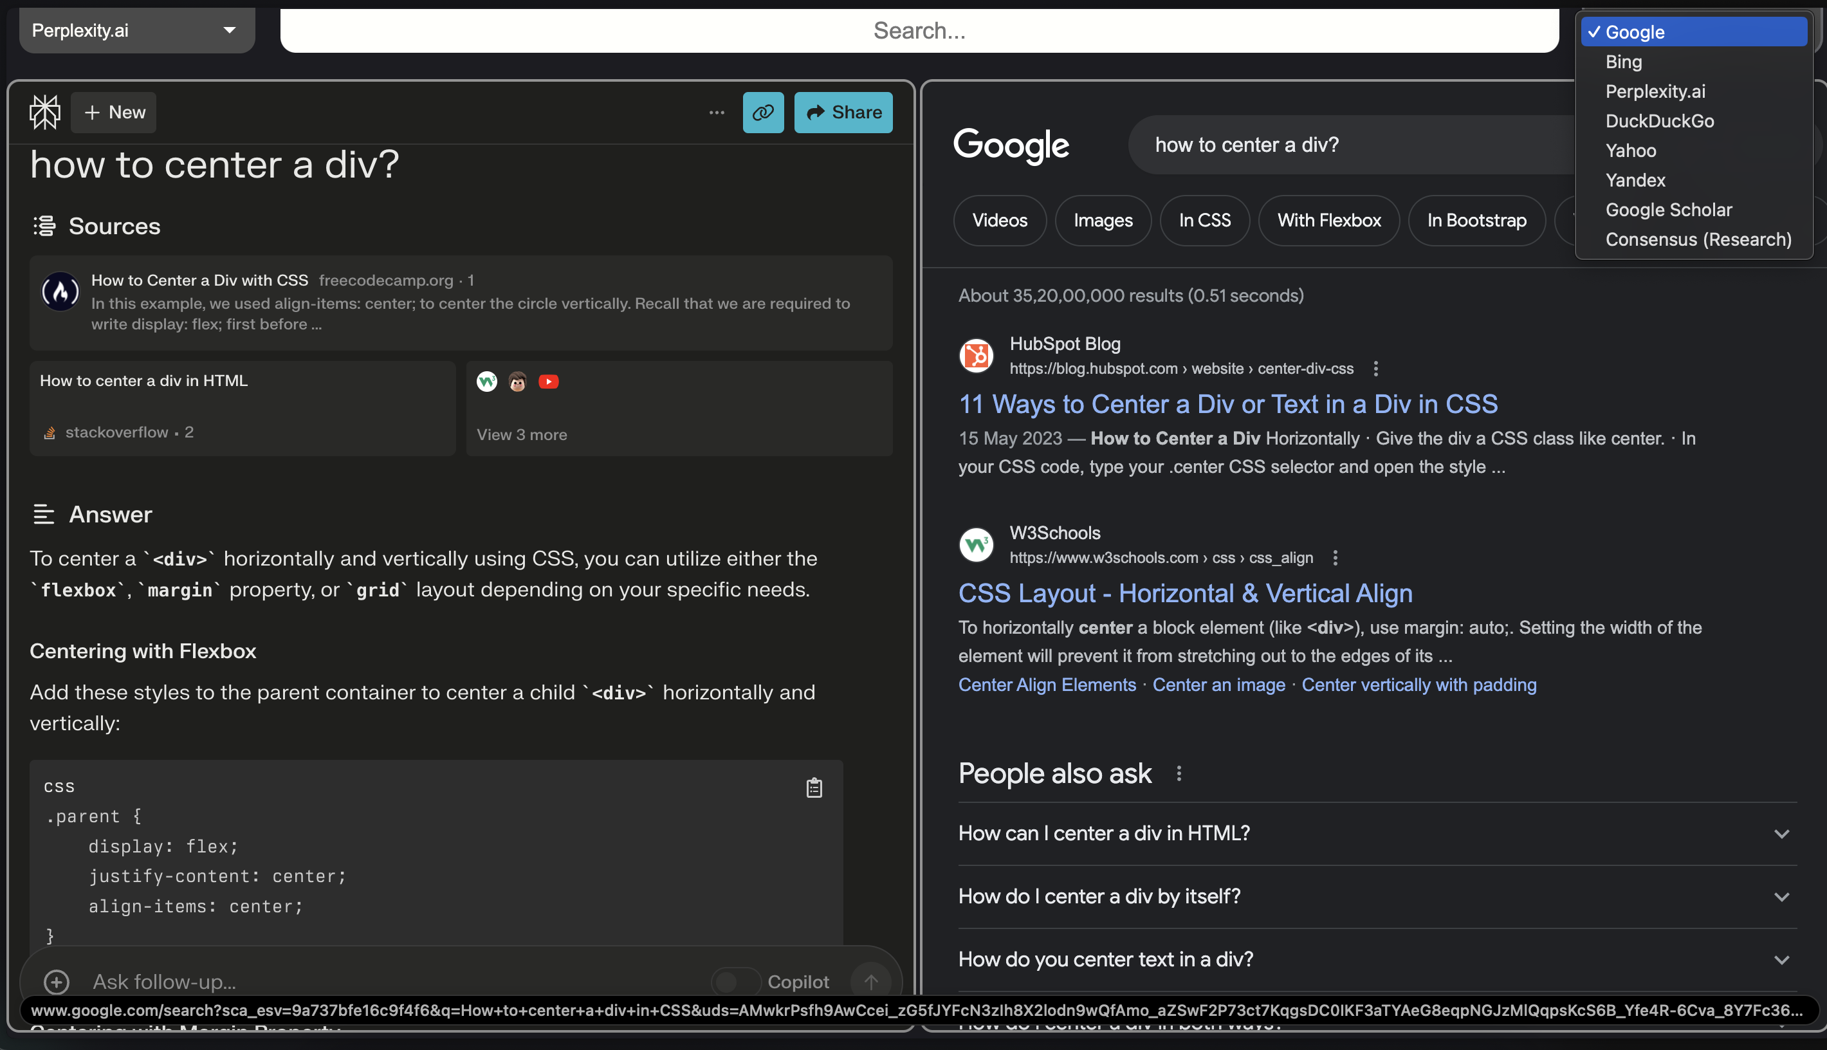Select the With Flexbox filter chip
The width and height of the screenshot is (1827, 1050).
[x=1329, y=221]
